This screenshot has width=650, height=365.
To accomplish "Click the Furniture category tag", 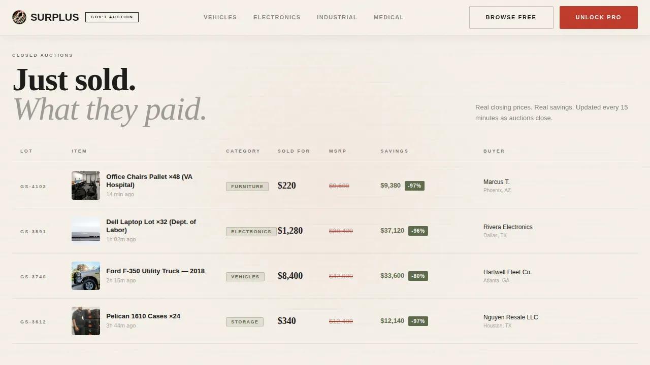I will [x=247, y=187].
